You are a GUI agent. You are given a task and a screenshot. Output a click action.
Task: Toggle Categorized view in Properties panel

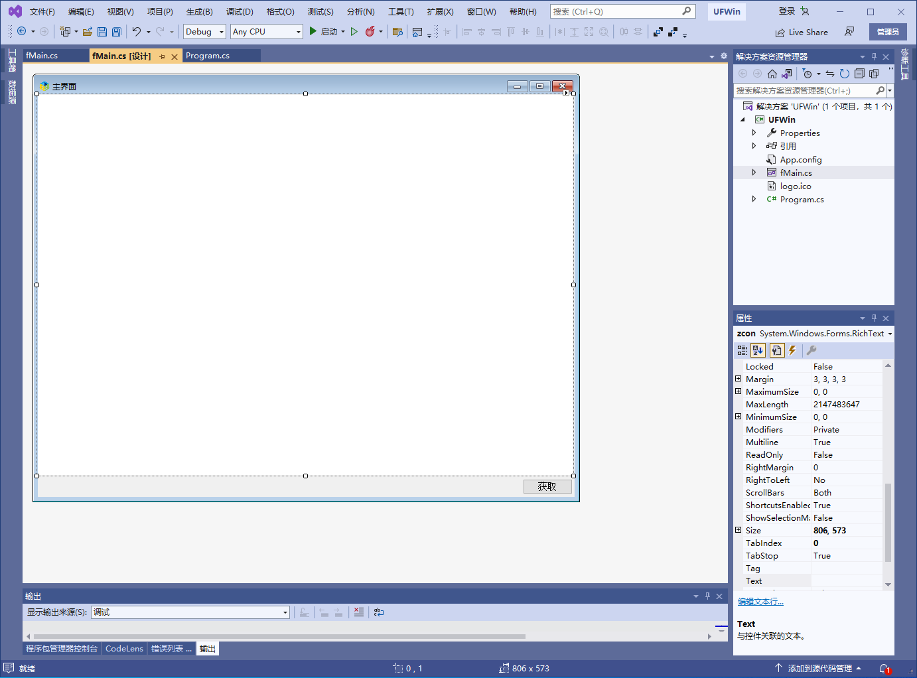point(742,350)
